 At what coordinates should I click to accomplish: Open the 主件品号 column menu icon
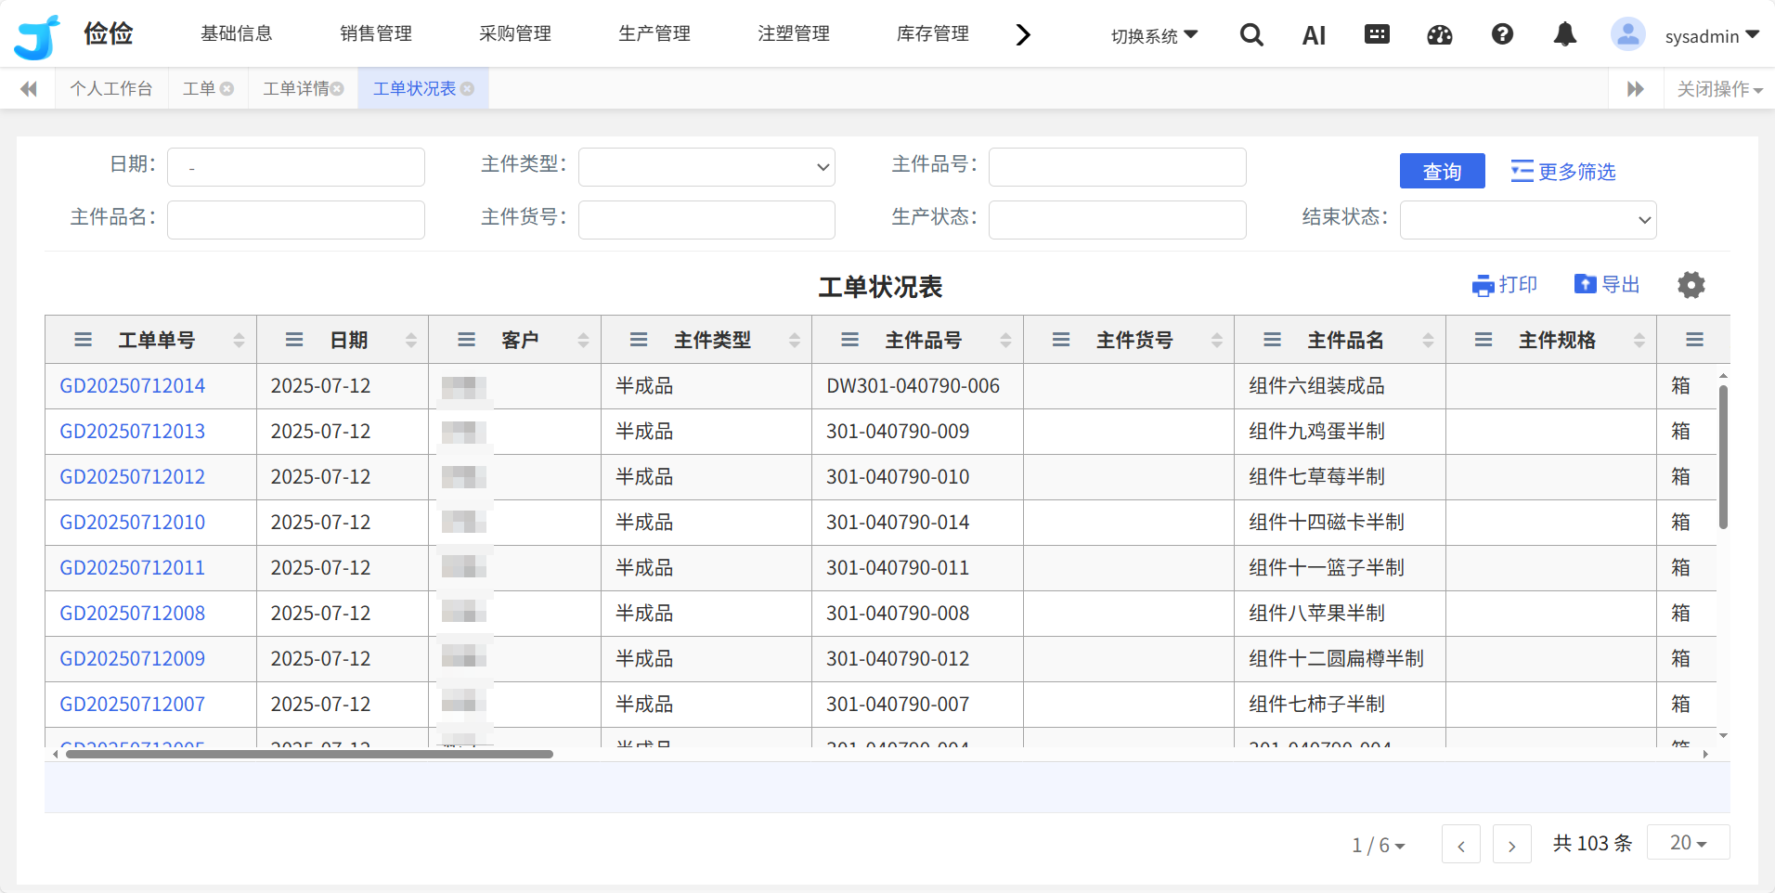click(849, 341)
